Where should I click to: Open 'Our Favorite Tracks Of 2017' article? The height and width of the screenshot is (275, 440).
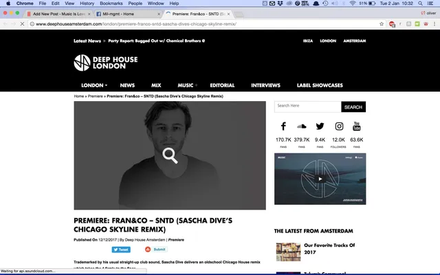pos(329,249)
